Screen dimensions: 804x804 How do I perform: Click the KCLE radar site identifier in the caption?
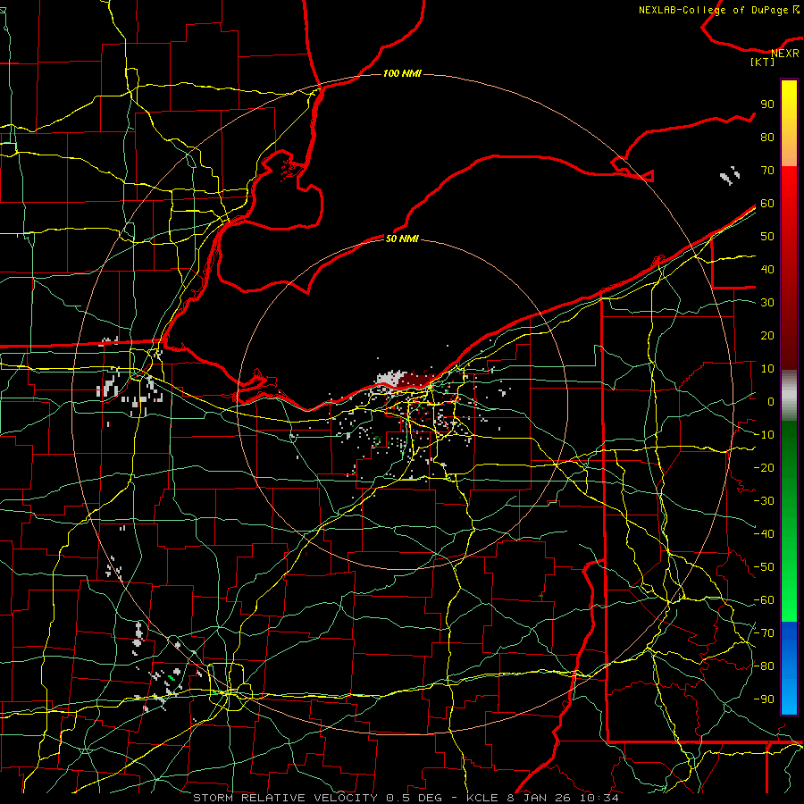coord(482,798)
